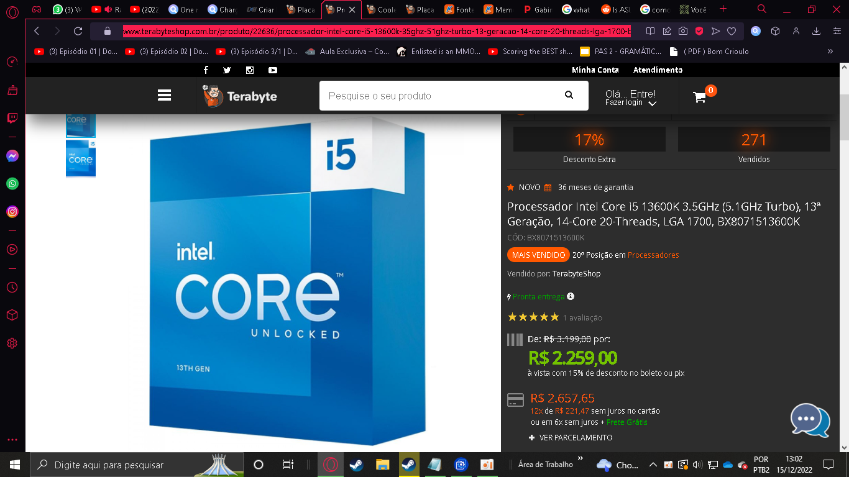
Task: Expand Área de Trabalho toolbar chevron
Action: tap(581, 458)
